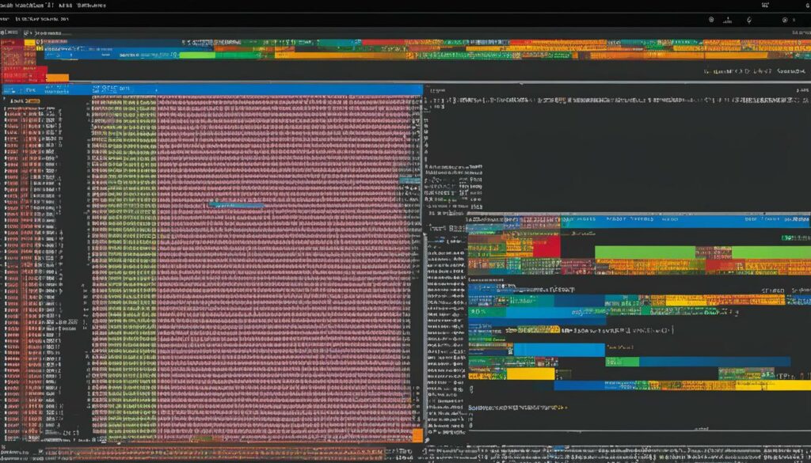Click the blue header bar of the left data panel
The image size is (811, 463).
(253, 91)
